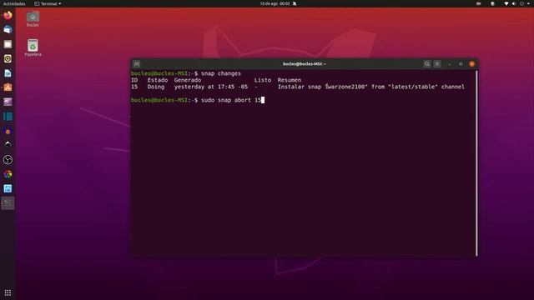The width and height of the screenshot is (534, 300).
Task: Click the terminal search magnifier button
Action: tap(426, 64)
